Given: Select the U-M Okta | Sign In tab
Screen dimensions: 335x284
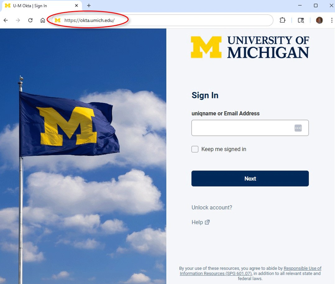Looking at the screenshot, I should (x=42, y=6).
